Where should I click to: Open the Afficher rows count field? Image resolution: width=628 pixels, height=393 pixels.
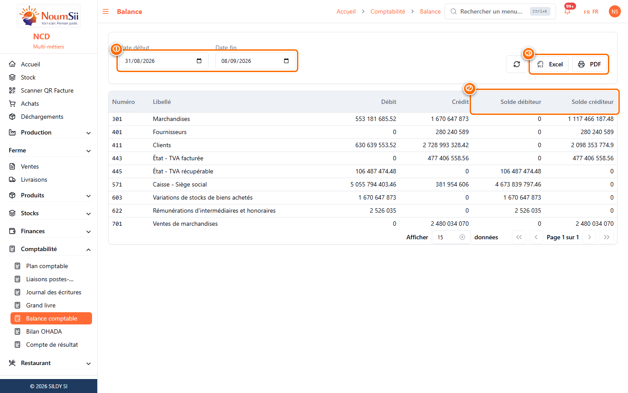coord(451,237)
